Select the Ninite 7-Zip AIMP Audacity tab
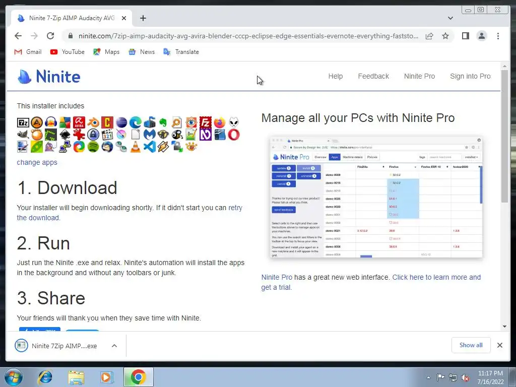Image resolution: width=516 pixels, height=387 pixels. [72, 18]
